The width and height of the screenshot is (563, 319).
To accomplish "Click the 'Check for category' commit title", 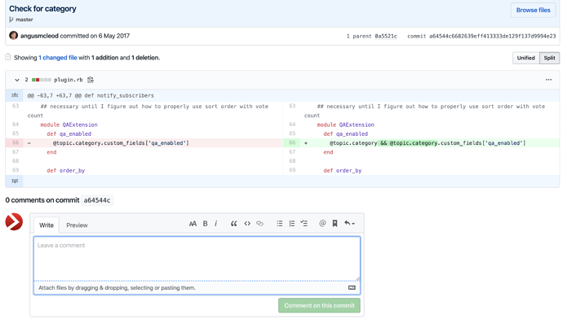I will click(x=42, y=9).
